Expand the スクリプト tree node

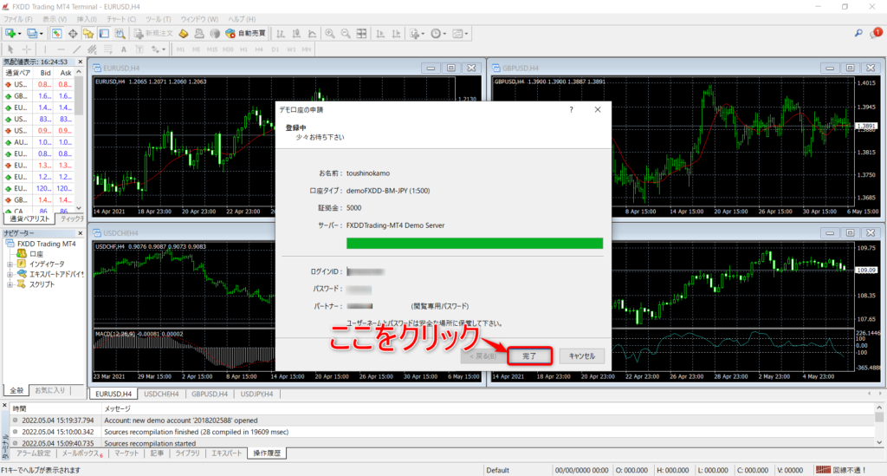tap(10, 284)
